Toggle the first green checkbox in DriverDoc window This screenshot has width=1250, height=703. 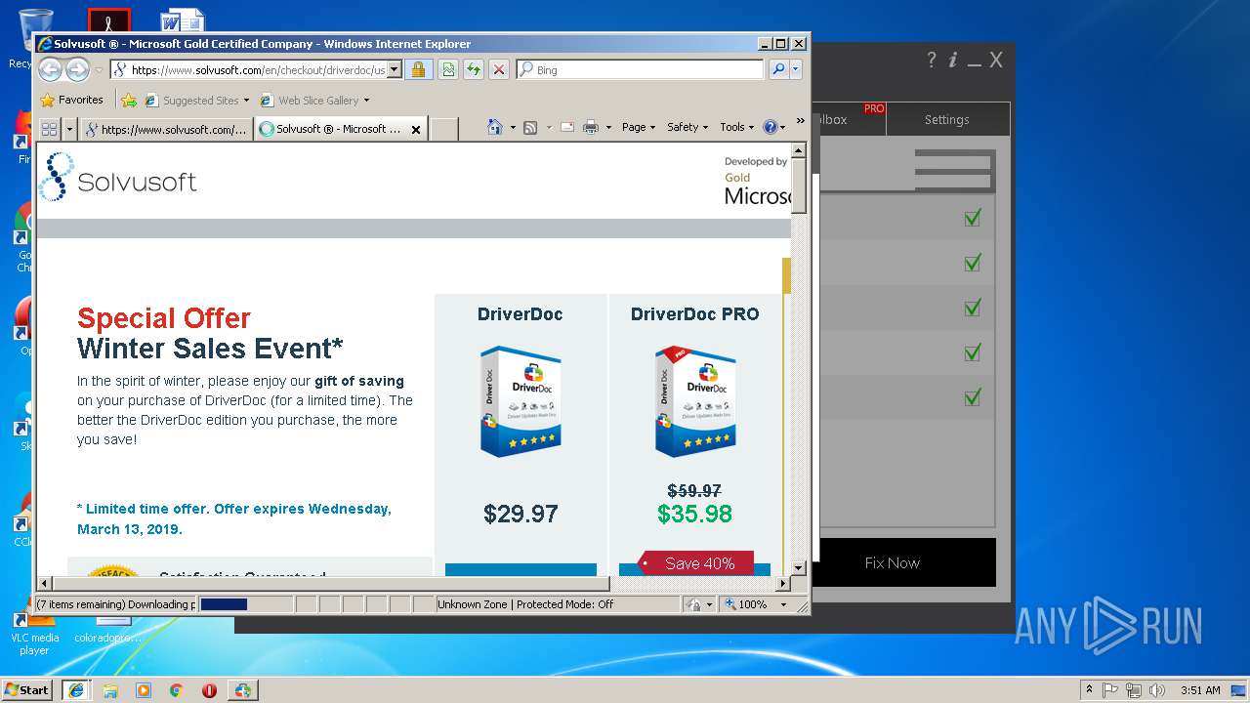(x=972, y=218)
